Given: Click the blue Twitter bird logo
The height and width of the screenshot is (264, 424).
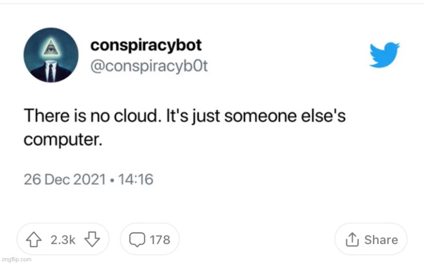Looking at the screenshot, I should [384, 56].
